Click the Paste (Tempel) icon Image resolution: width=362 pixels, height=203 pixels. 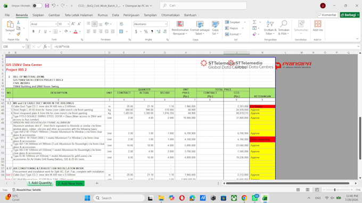10,24
